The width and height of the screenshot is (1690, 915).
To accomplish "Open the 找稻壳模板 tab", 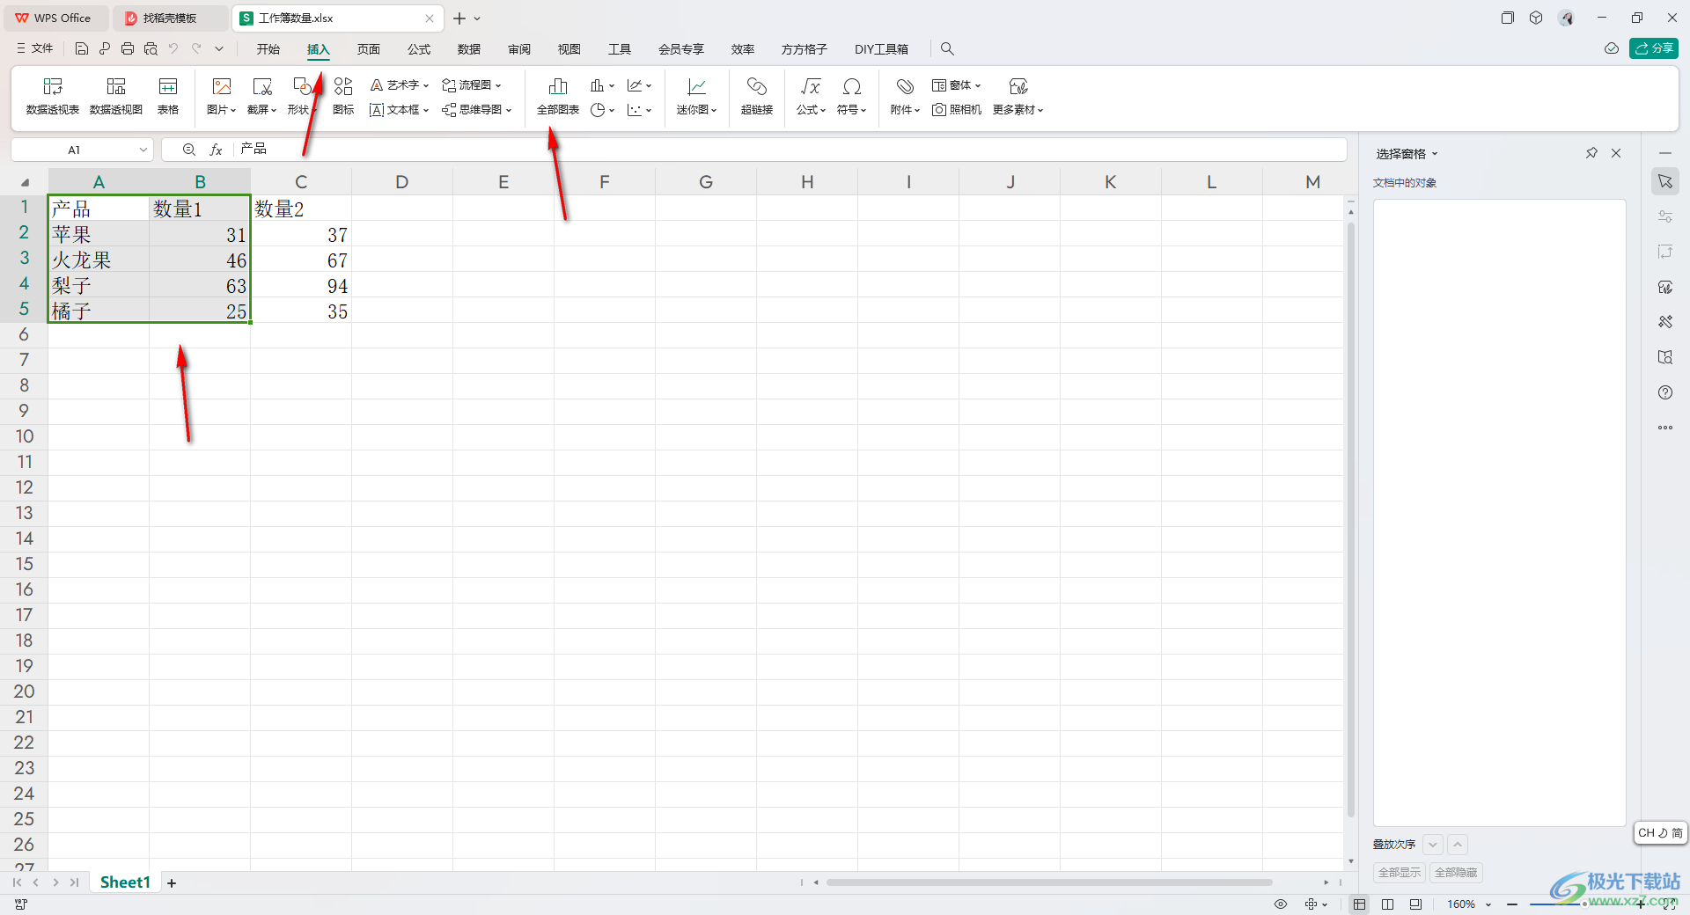I will coord(170,18).
